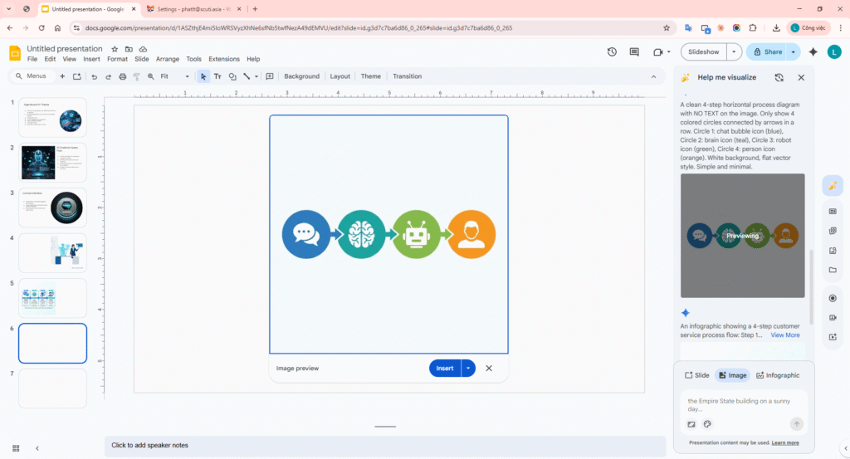This screenshot has height=459, width=850.
Task: Open the Fit zoom level dropdown
Action: [174, 76]
